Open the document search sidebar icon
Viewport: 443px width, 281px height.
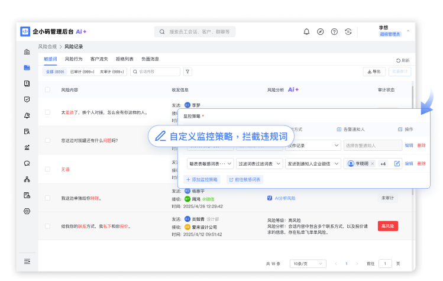[x=27, y=131]
